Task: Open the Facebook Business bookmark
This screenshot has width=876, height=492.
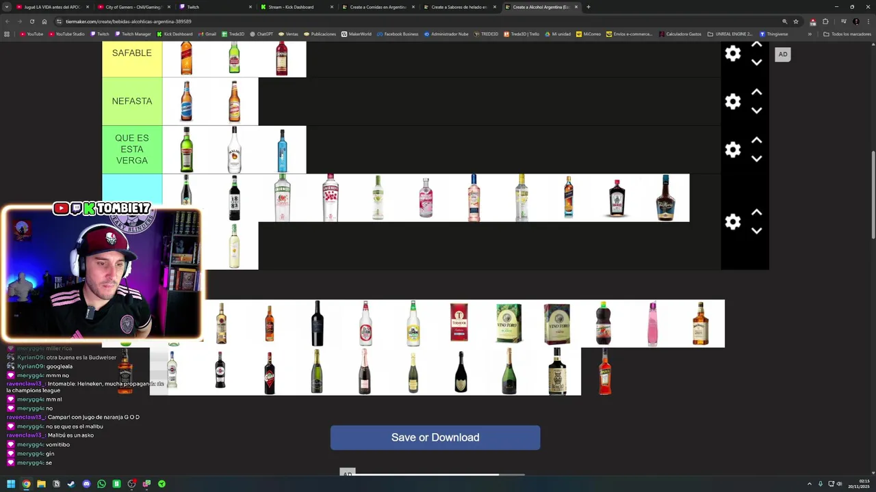Action: pyautogui.click(x=397, y=33)
